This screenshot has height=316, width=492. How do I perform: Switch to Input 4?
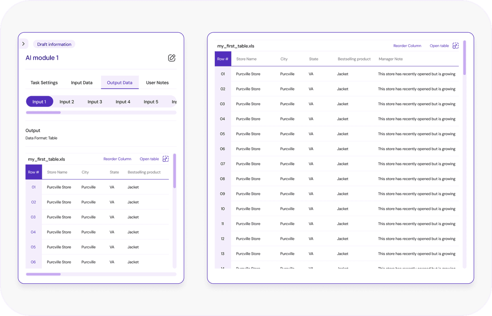click(x=123, y=102)
